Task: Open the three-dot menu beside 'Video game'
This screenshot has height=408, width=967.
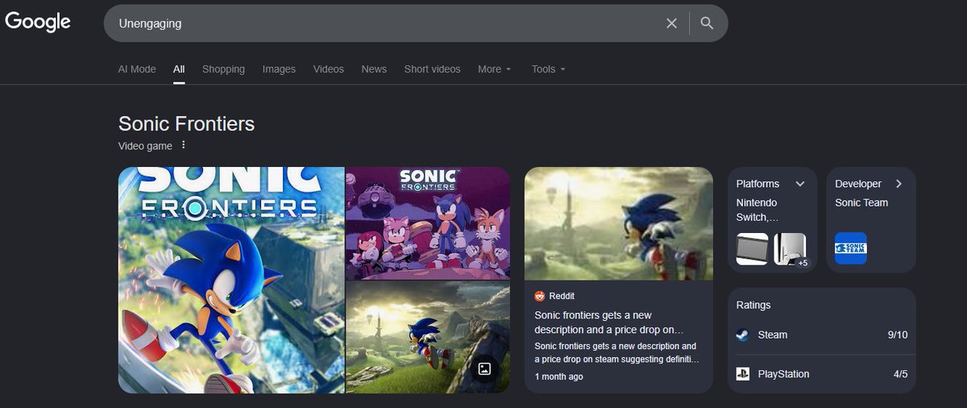Action: [x=183, y=145]
